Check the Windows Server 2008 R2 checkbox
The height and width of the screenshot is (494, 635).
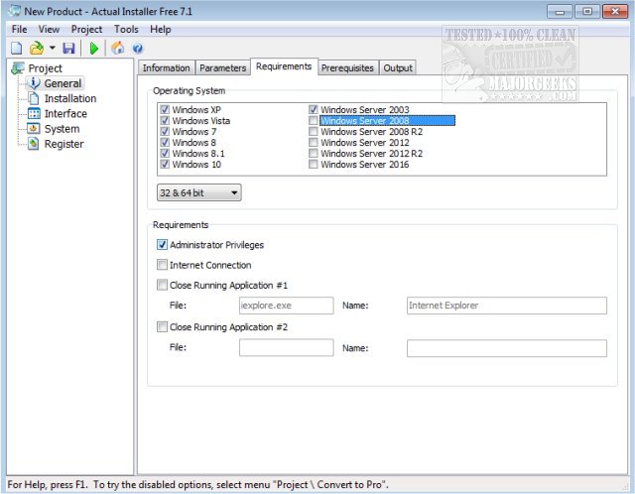(314, 131)
